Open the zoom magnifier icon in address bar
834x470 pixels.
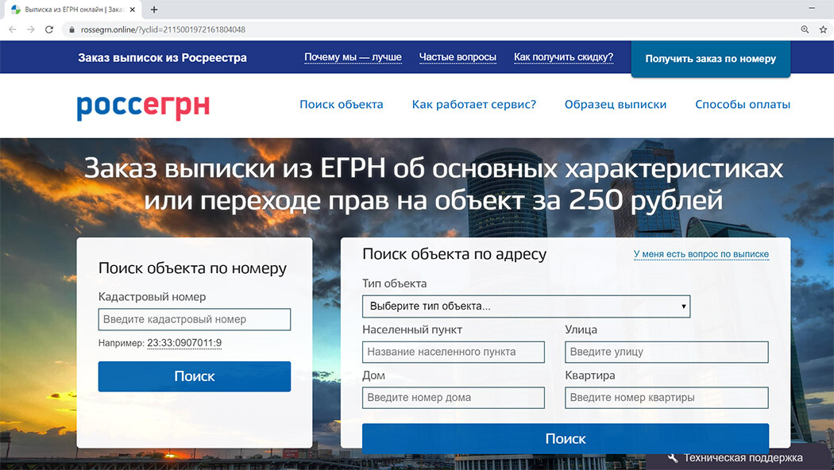point(805,30)
